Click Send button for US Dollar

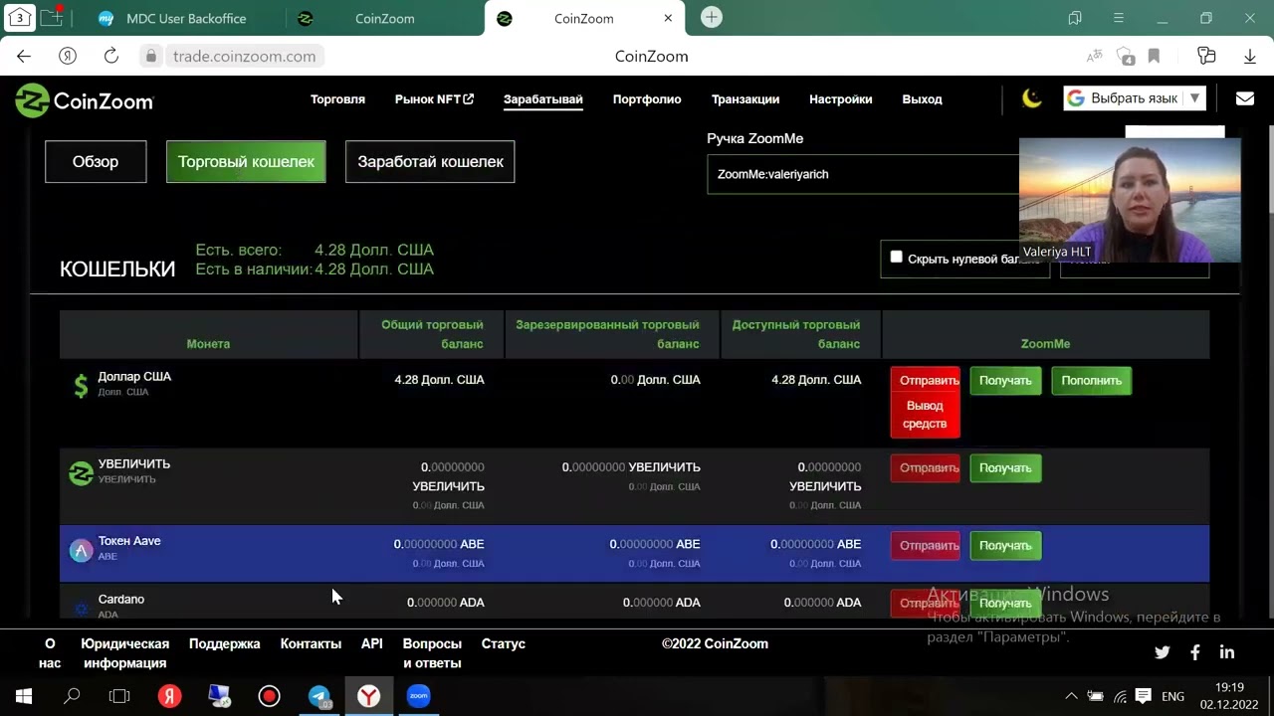click(x=926, y=381)
